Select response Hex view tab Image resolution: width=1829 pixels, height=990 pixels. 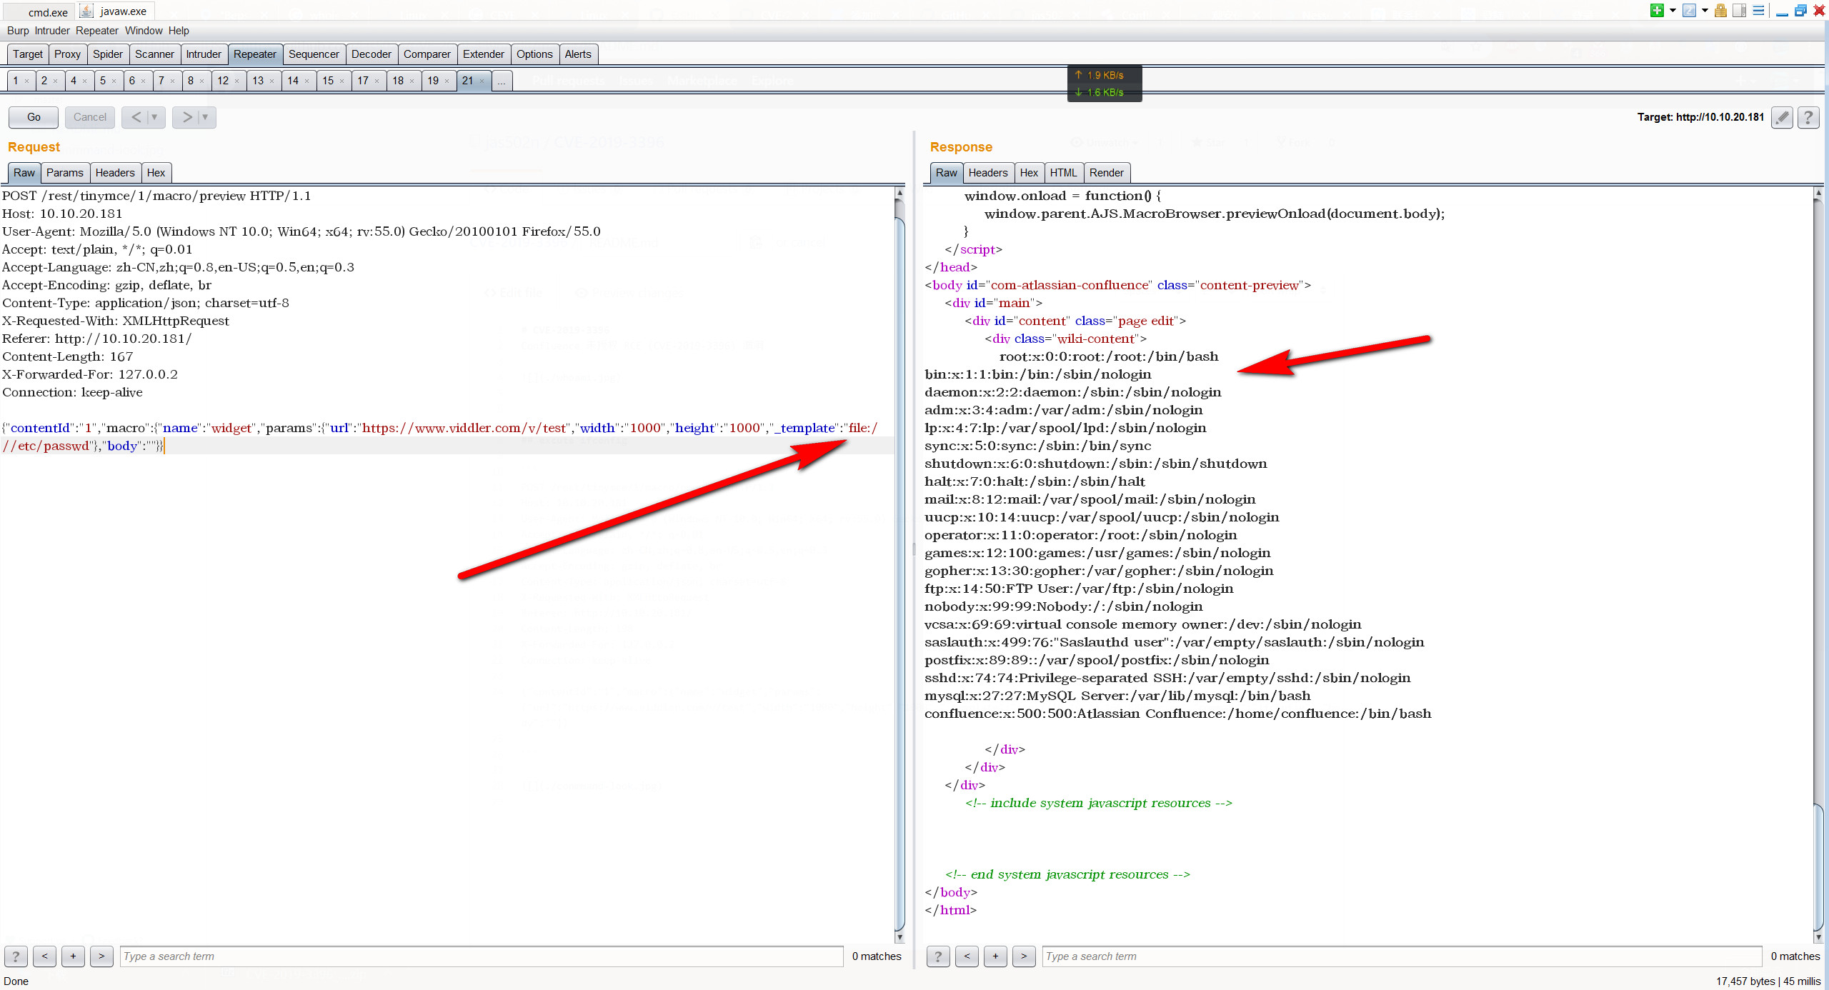click(x=1029, y=173)
